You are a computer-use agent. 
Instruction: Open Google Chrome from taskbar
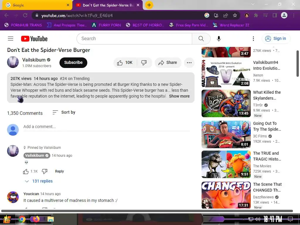[22, 219]
